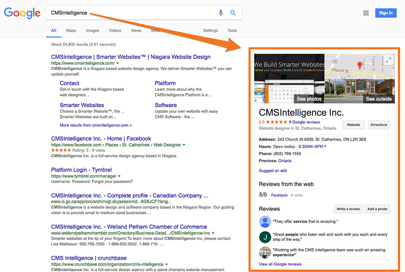The height and width of the screenshot is (272, 405).
Task: Open the Software sitelink
Action: (166, 105)
